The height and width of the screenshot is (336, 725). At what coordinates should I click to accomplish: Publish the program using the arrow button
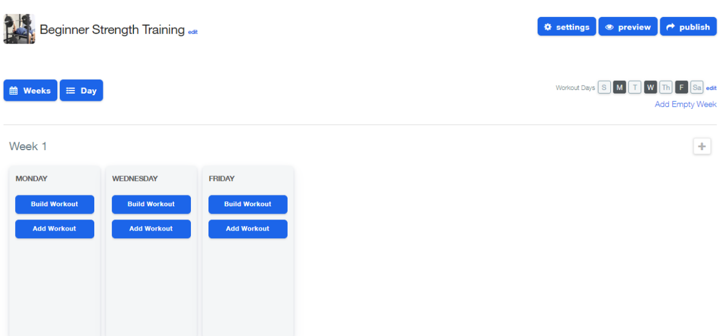pyautogui.click(x=688, y=27)
